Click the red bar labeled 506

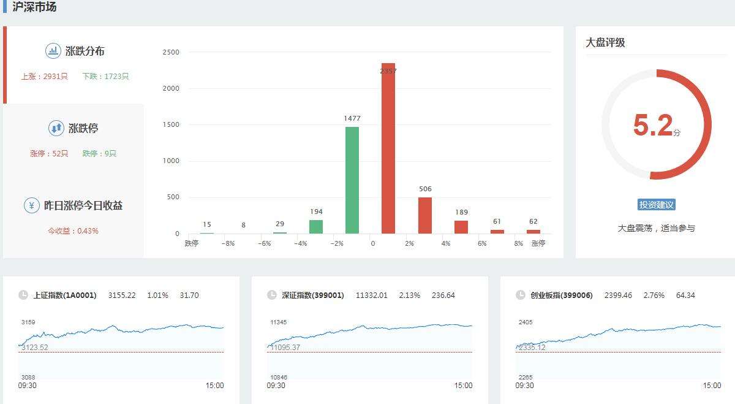[425, 215]
